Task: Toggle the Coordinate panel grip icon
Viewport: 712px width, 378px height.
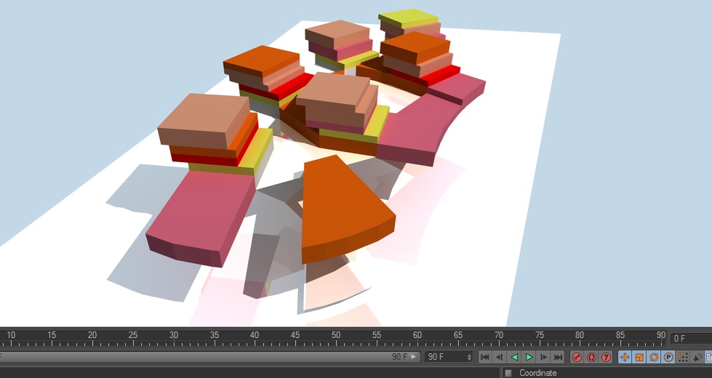Action: 508,373
